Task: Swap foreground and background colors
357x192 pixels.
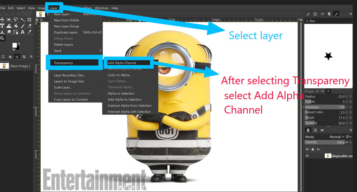Action: click(x=19, y=44)
